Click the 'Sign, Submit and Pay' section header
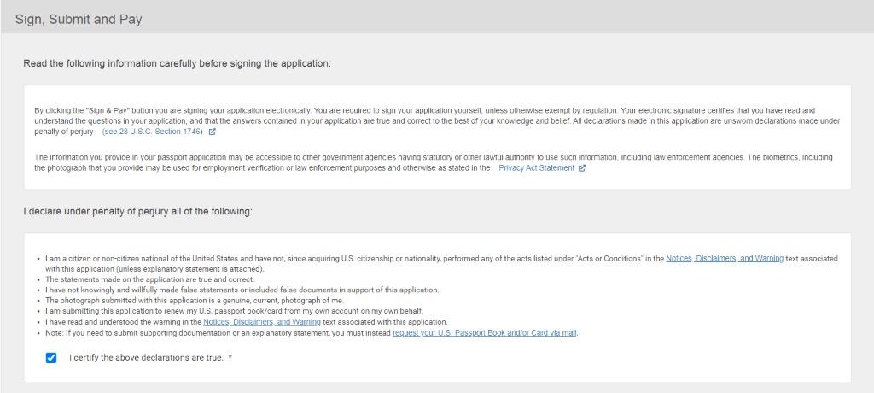874x393 pixels. (79, 19)
